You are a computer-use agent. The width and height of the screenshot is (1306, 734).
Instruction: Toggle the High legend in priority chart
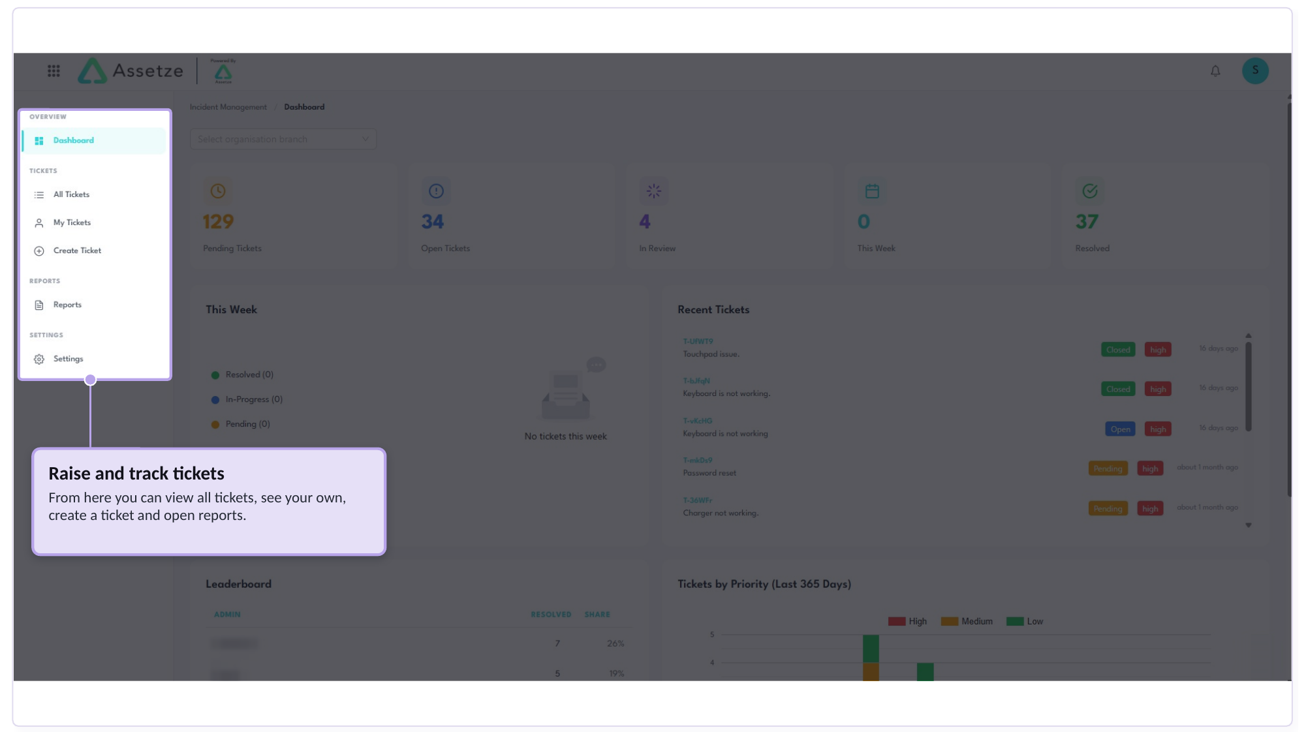click(907, 622)
